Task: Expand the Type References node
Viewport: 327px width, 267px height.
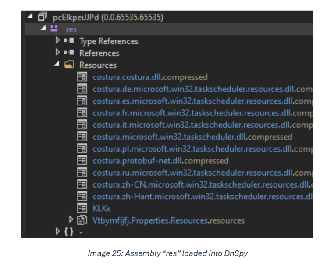Action: click(x=57, y=41)
